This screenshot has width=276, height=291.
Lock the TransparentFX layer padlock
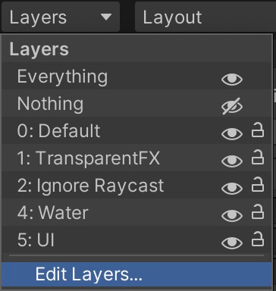pyautogui.click(x=258, y=158)
